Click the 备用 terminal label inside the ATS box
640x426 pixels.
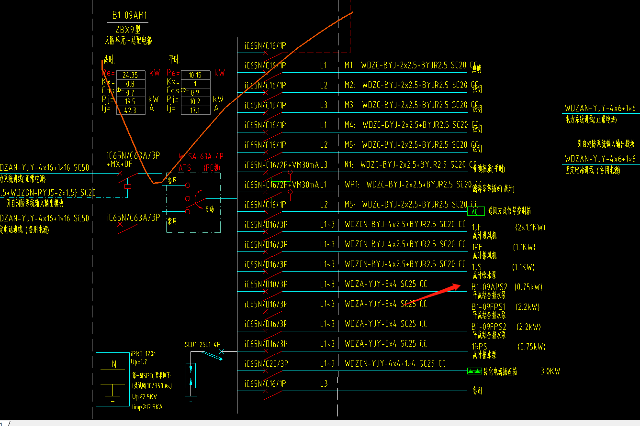[172, 182]
